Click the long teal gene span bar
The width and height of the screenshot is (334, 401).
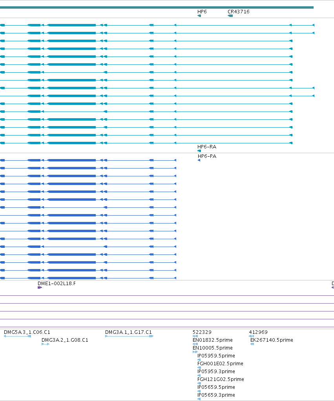157,7
